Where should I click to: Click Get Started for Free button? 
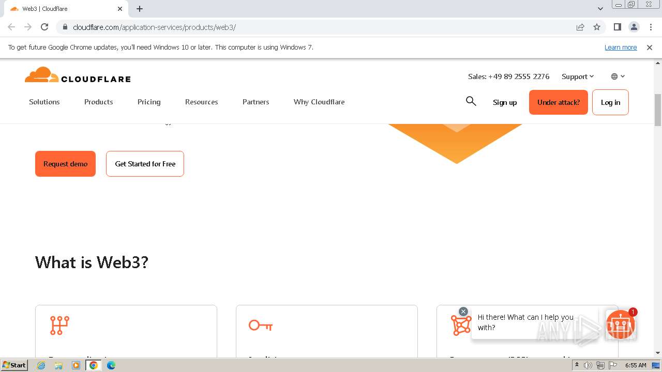(145, 164)
